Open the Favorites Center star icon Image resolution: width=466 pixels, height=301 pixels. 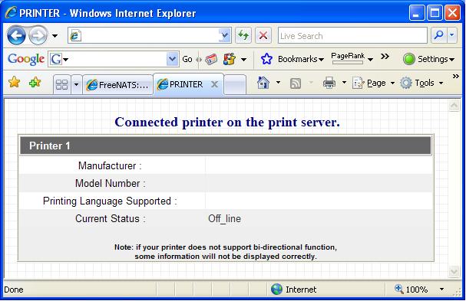15,82
